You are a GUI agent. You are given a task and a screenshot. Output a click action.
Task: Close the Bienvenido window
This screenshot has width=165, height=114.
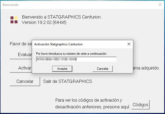pos(160,4)
